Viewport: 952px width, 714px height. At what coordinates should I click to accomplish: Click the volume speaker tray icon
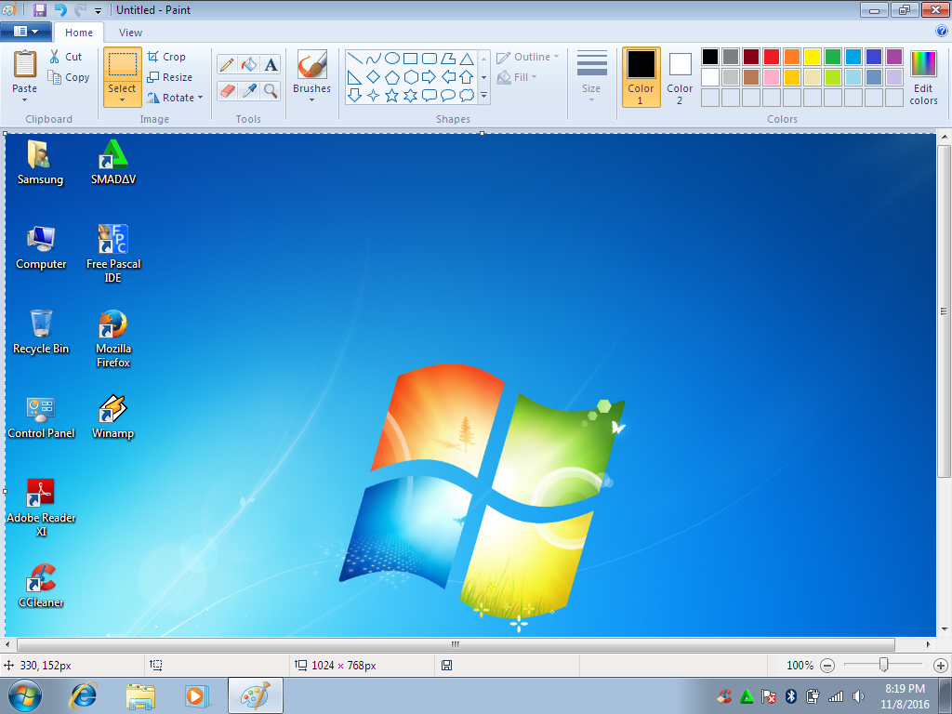[858, 696]
